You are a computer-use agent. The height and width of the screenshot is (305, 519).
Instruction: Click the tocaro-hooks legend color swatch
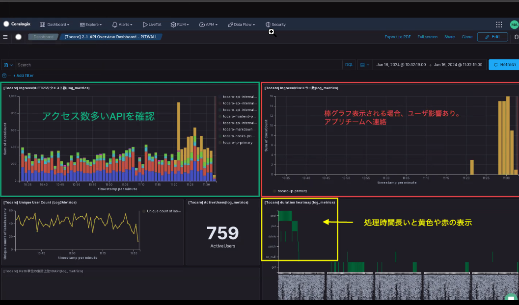220,136
